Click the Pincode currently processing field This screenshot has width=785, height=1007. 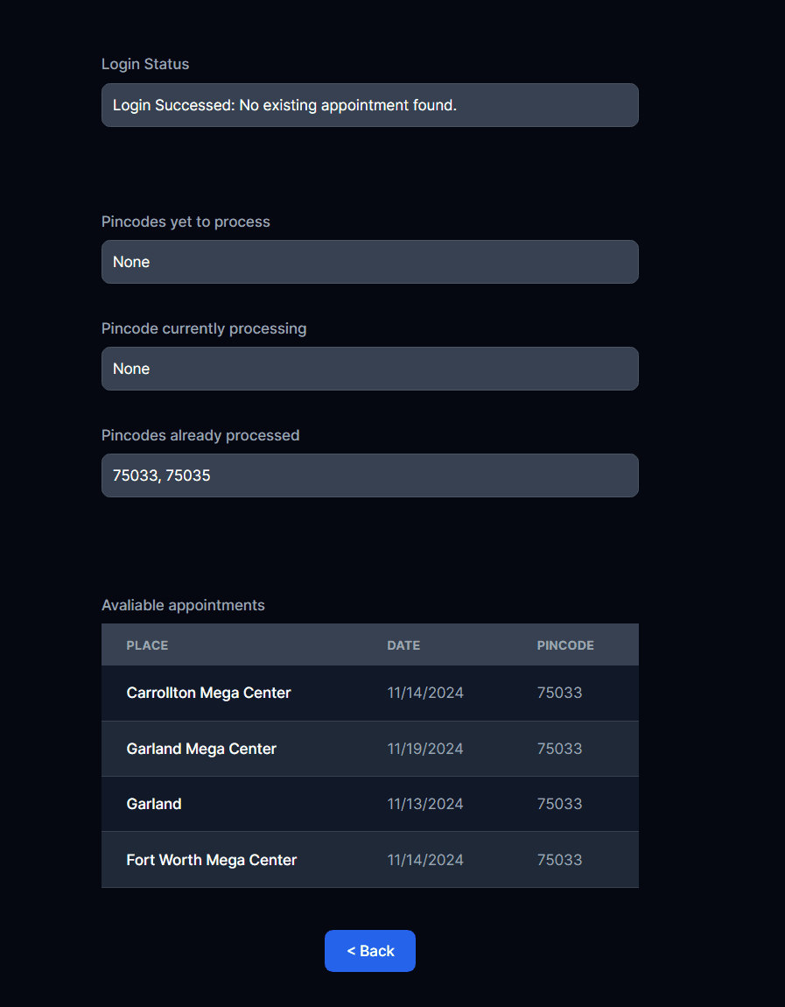click(369, 369)
